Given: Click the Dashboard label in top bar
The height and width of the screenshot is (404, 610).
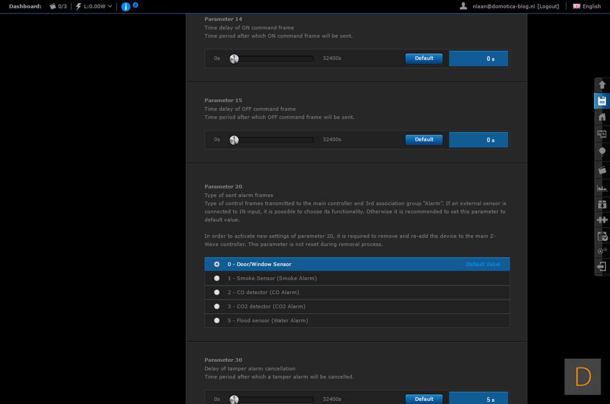Looking at the screenshot, I should 25,7.
